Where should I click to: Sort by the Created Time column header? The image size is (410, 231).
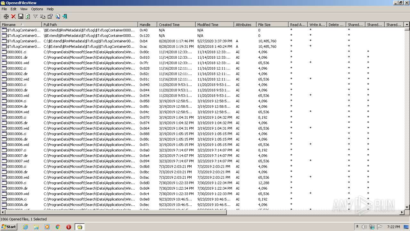tap(176, 24)
